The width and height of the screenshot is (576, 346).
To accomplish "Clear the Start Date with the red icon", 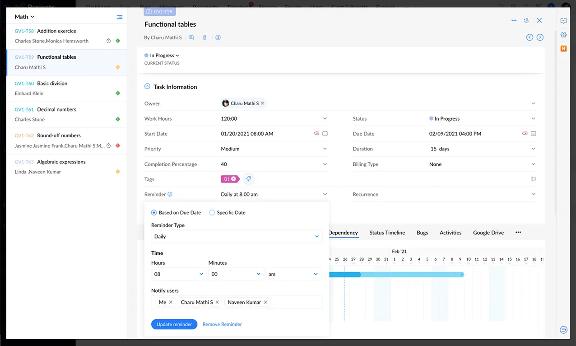I will pyautogui.click(x=316, y=134).
